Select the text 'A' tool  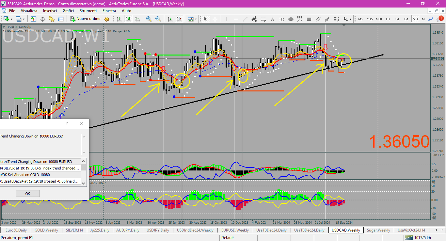coord(273,19)
